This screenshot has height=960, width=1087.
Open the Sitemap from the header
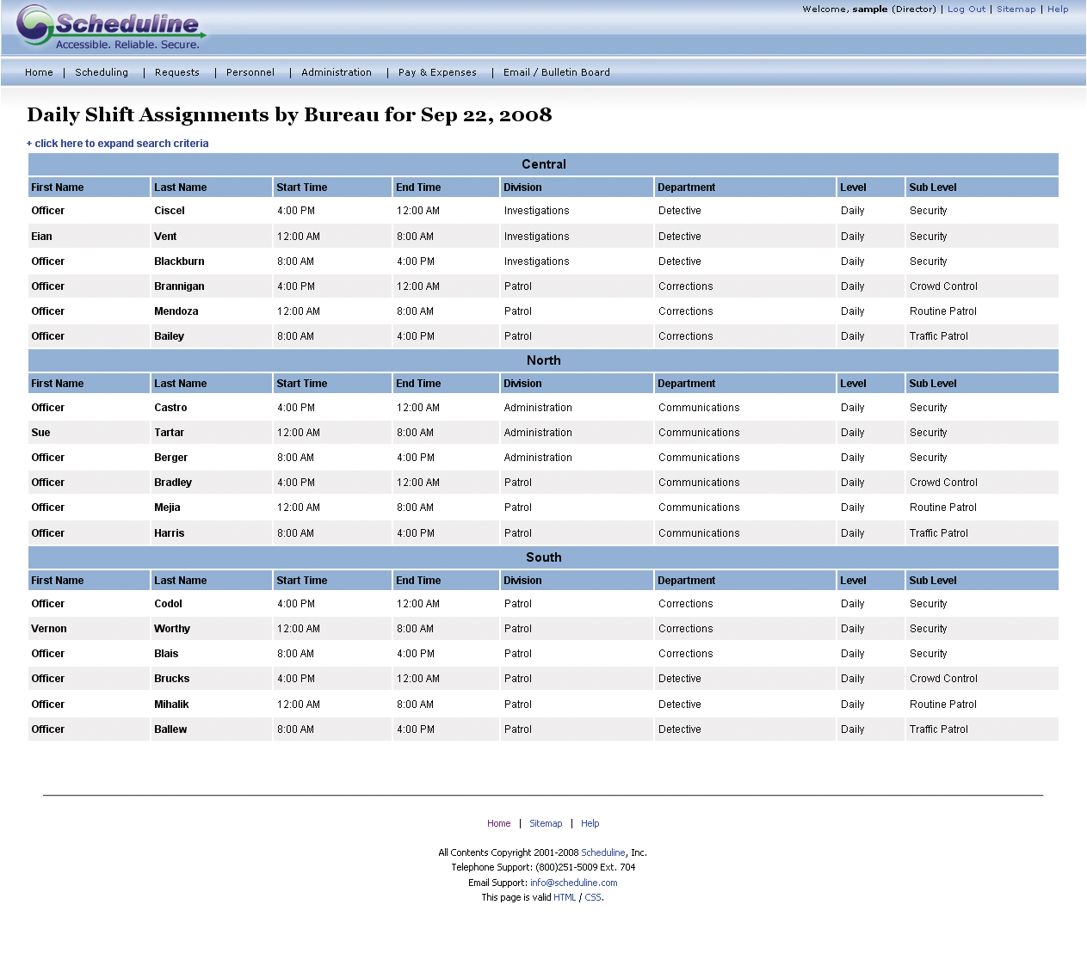[x=1016, y=9]
